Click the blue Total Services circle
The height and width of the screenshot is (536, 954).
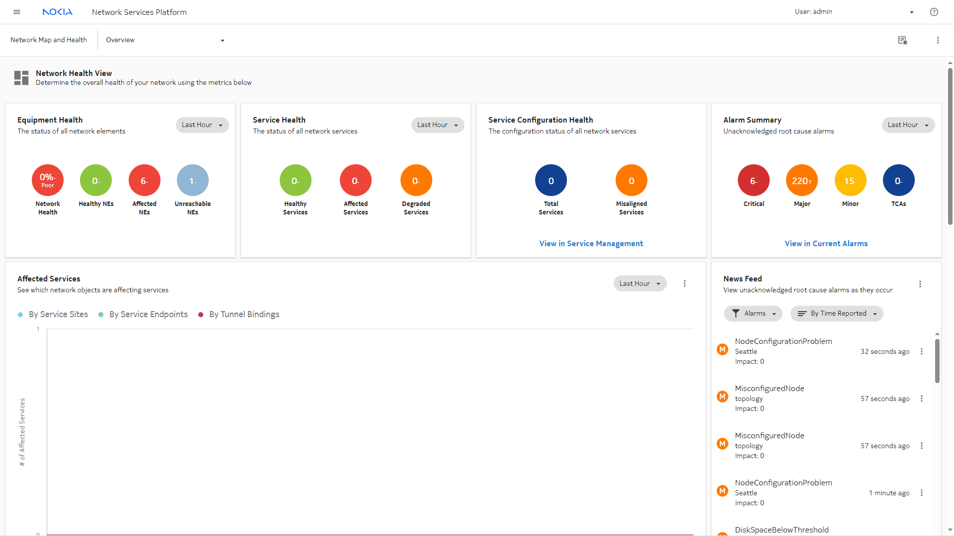tap(551, 180)
